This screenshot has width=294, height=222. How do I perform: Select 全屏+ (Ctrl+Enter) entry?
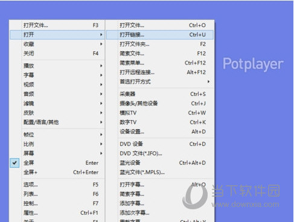(57, 173)
